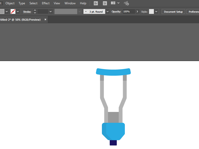The image size is (199, 149).
Task: Click the Preferences button
Action: pos(193,12)
